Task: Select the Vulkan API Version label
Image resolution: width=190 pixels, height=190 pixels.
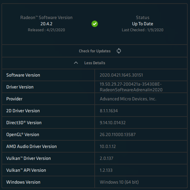Action: click(x=26, y=170)
